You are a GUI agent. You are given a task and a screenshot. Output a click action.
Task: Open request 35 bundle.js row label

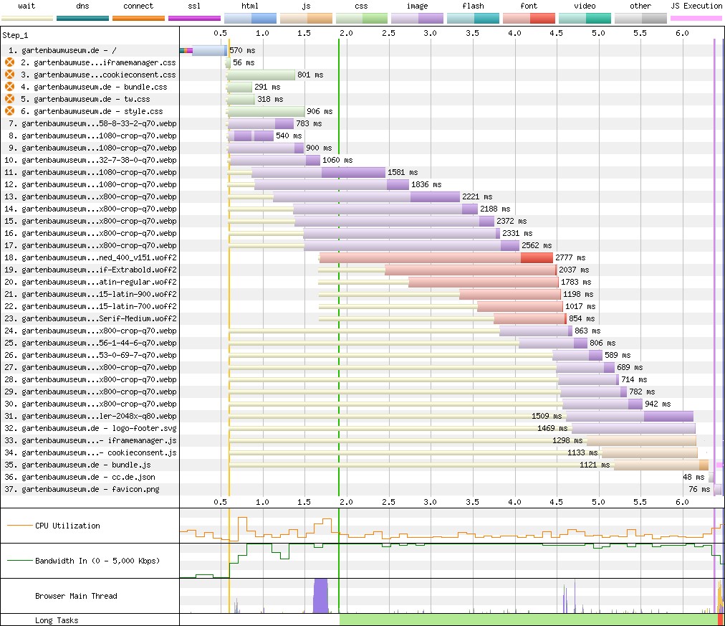point(77,465)
